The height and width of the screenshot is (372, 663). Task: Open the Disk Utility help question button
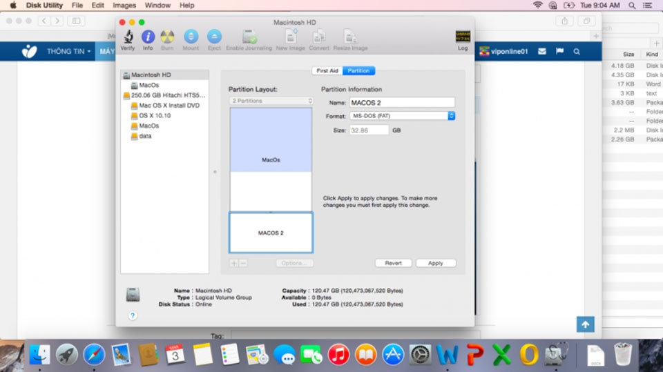(133, 316)
